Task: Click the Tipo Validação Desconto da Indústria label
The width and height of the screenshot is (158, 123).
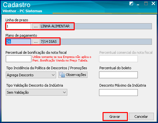Action: click(35, 85)
